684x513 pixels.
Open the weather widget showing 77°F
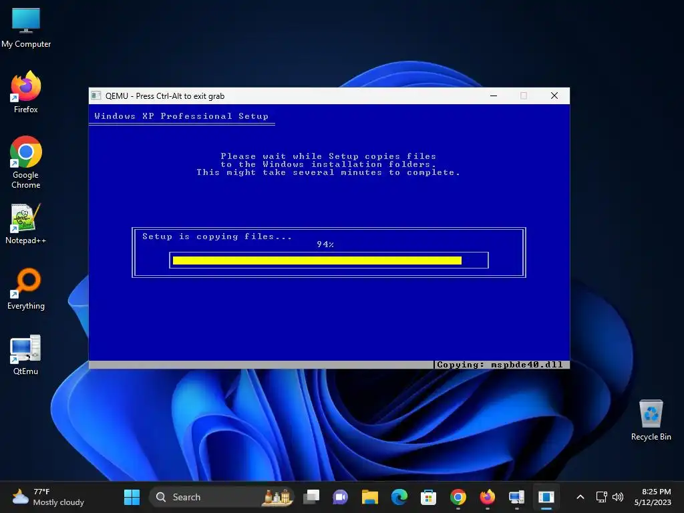coord(48,497)
